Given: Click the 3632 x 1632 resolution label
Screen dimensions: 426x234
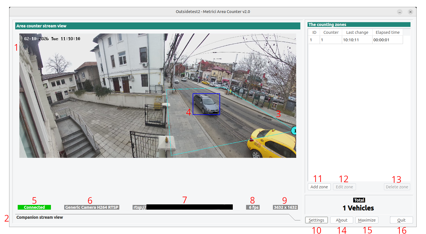Looking at the screenshot, I should (285, 207).
